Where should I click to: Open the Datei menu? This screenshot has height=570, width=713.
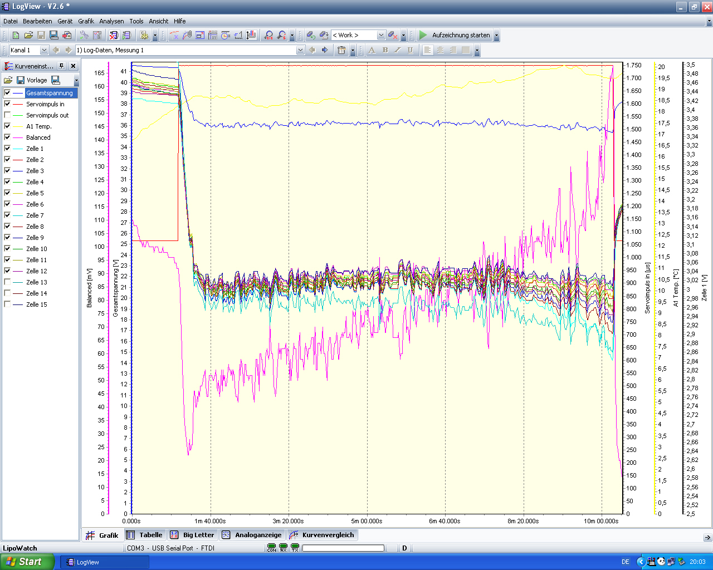click(11, 21)
